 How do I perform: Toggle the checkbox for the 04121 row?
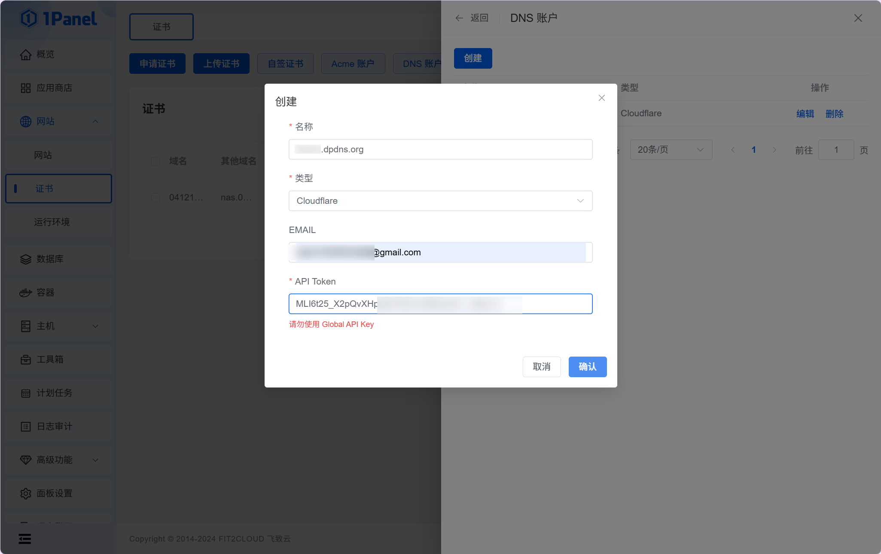tap(156, 197)
